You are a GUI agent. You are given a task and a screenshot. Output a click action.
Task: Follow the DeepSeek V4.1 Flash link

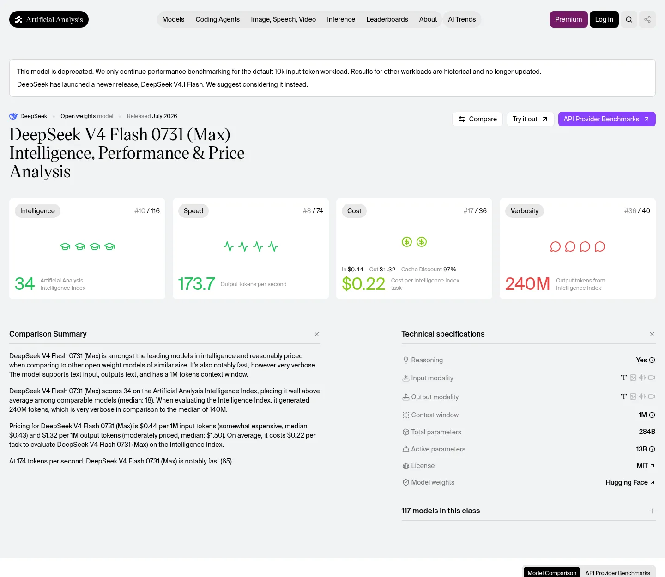[172, 84]
